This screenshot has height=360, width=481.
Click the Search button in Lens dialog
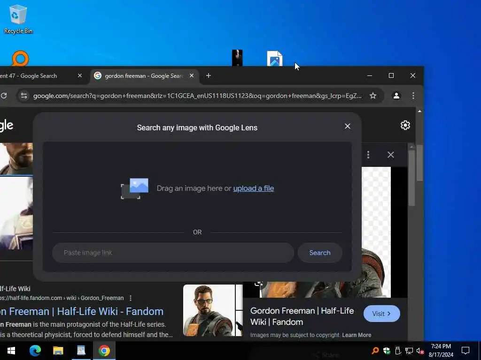coord(319,253)
